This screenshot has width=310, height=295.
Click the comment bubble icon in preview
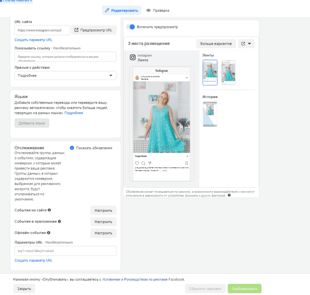pos(143,163)
